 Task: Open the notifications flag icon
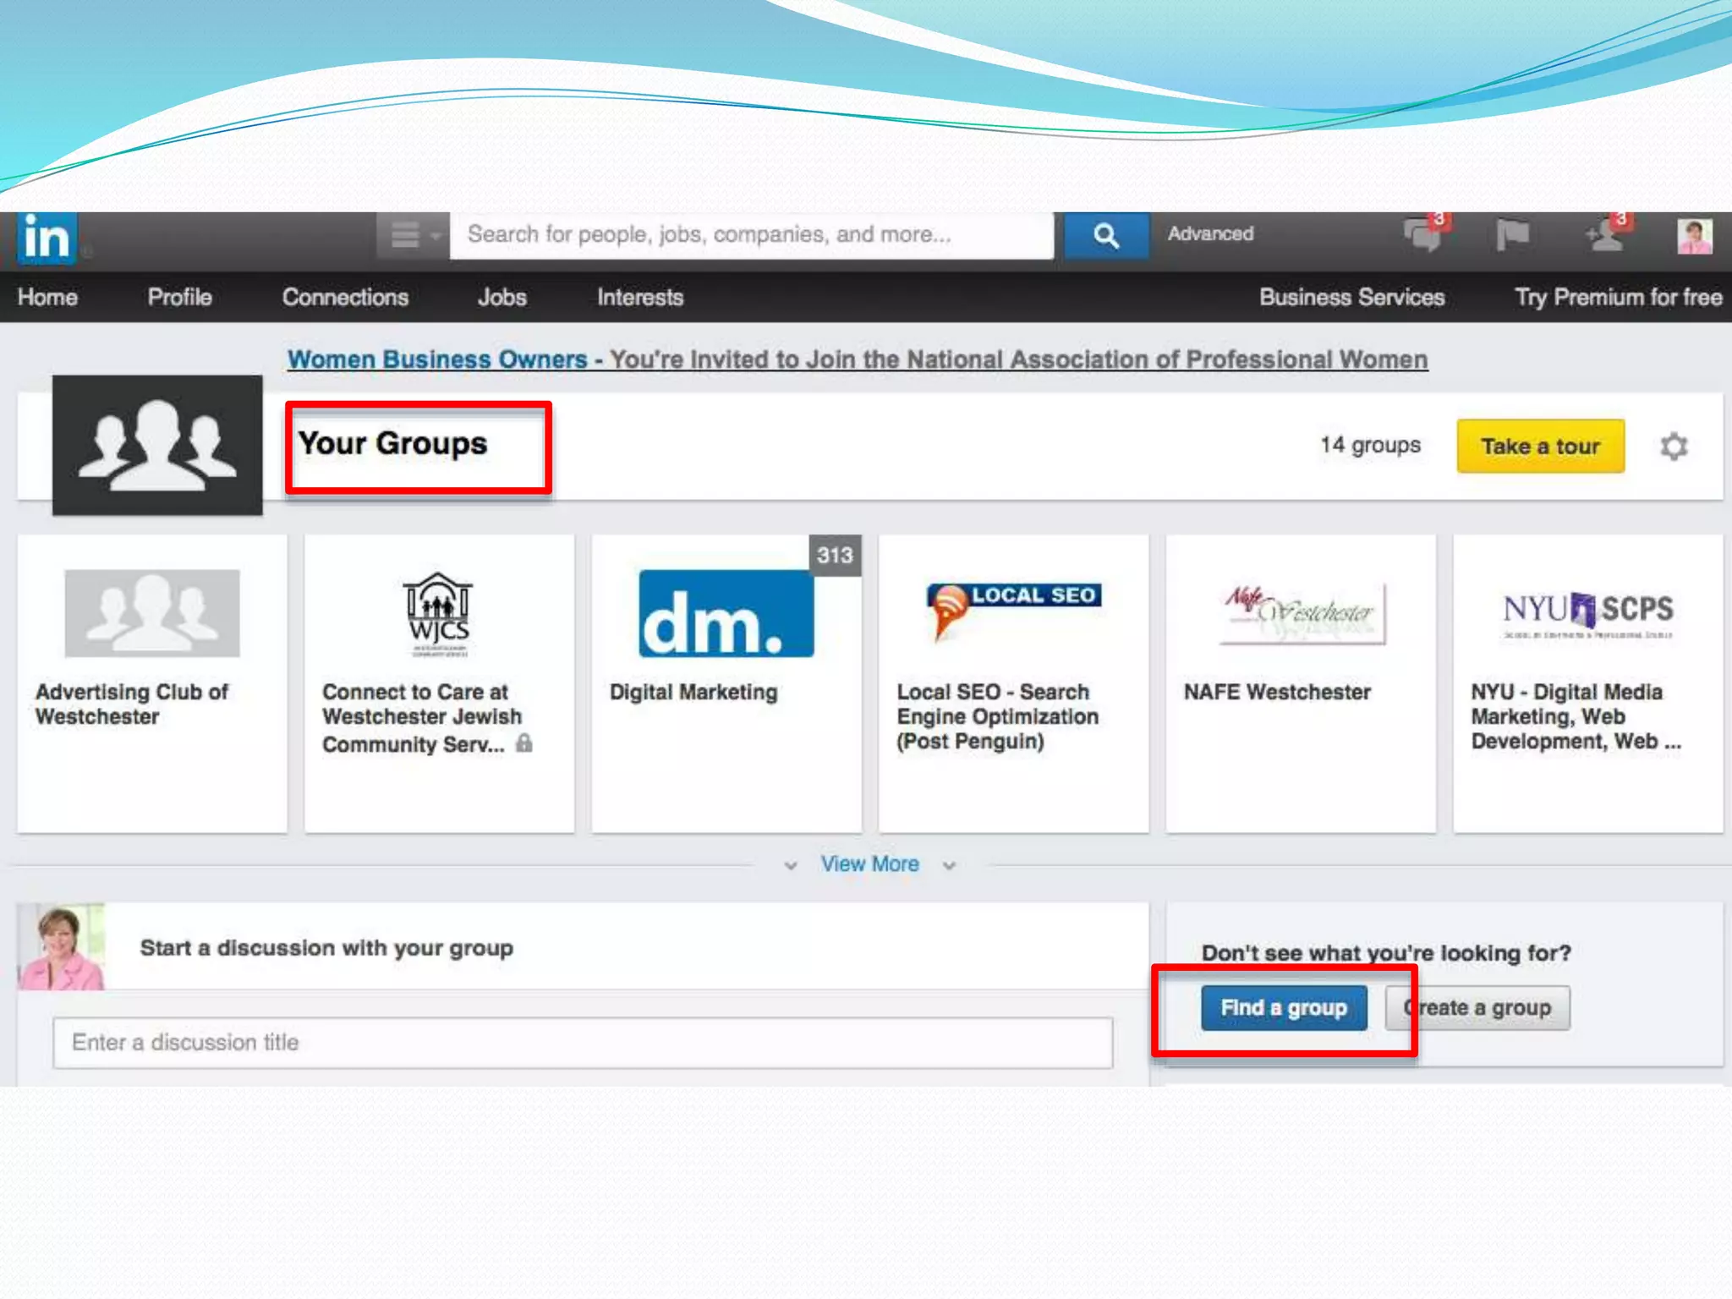point(1512,235)
